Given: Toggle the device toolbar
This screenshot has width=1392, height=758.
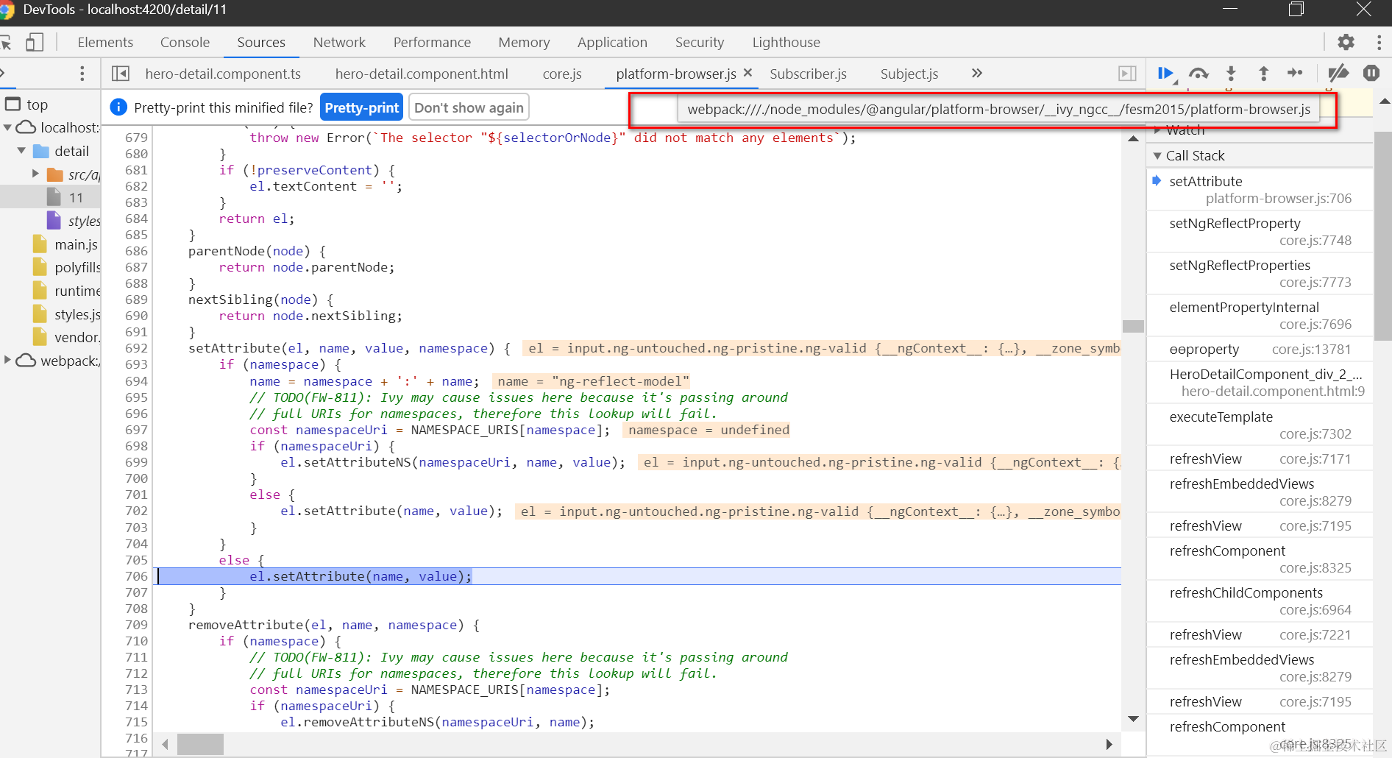Looking at the screenshot, I should tap(35, 42).
